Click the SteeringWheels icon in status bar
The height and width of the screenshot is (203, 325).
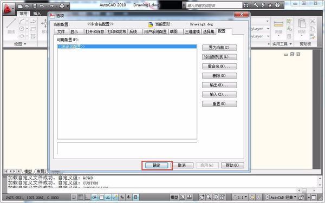click(x=216, y=197)
